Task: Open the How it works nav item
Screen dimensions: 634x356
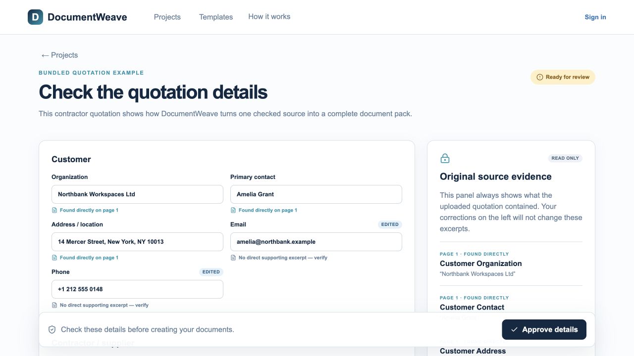Action: 269,17
